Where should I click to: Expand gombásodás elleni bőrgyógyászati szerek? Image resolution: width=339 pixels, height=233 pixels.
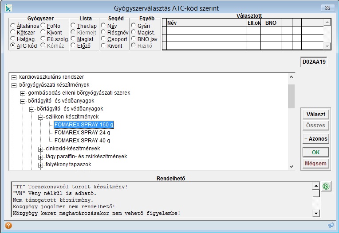pyautogui.click(x=23, y=93)
